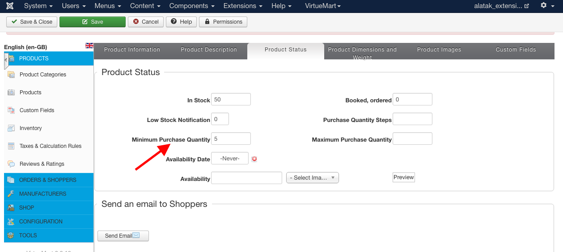
Task: Switch to Product Description tab
Action: point(209,50)
